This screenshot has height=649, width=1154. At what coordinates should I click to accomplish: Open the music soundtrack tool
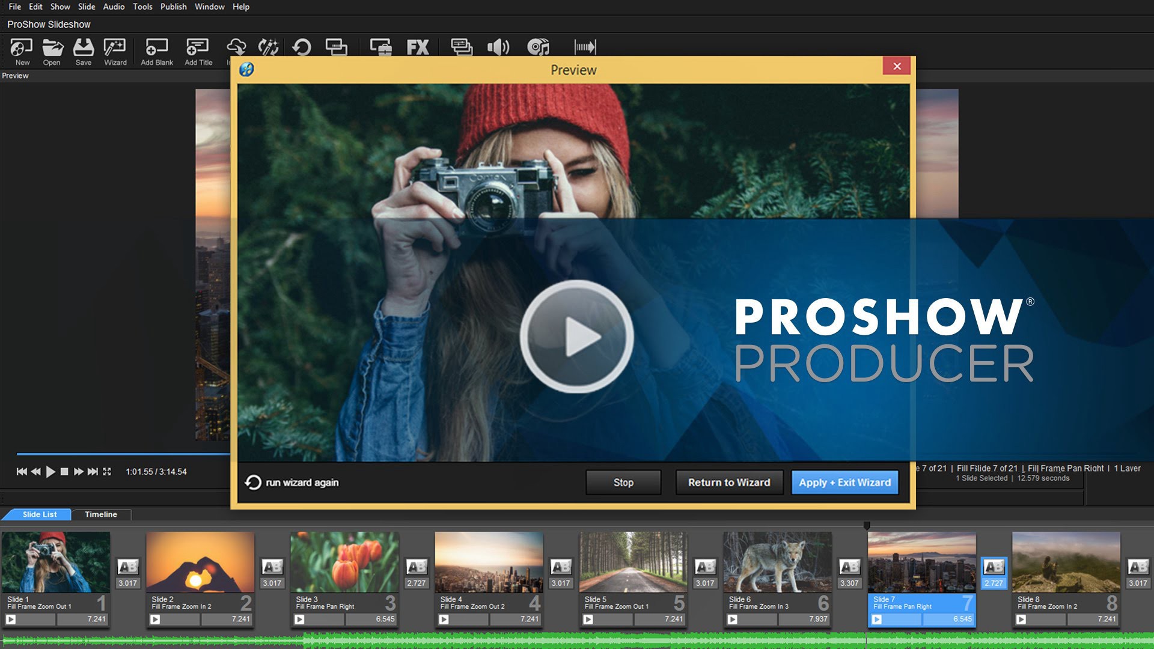pyautogui.click(x=538, y=47)
